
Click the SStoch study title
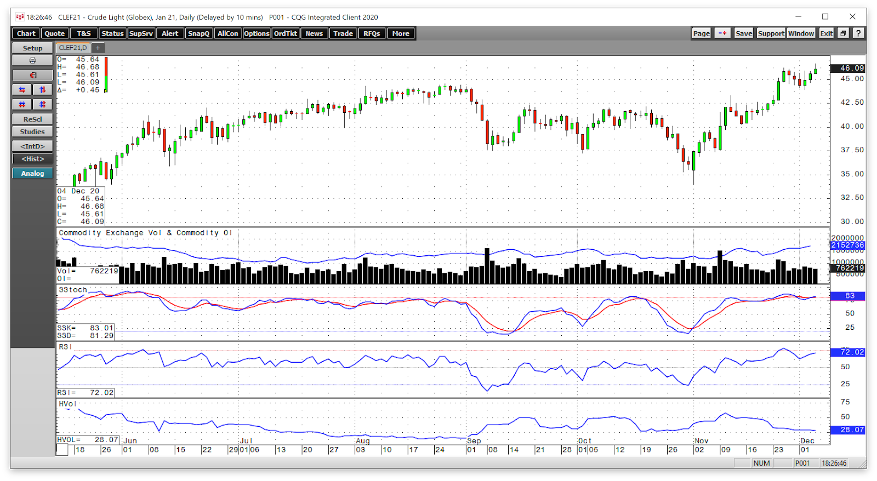(73, 290)
